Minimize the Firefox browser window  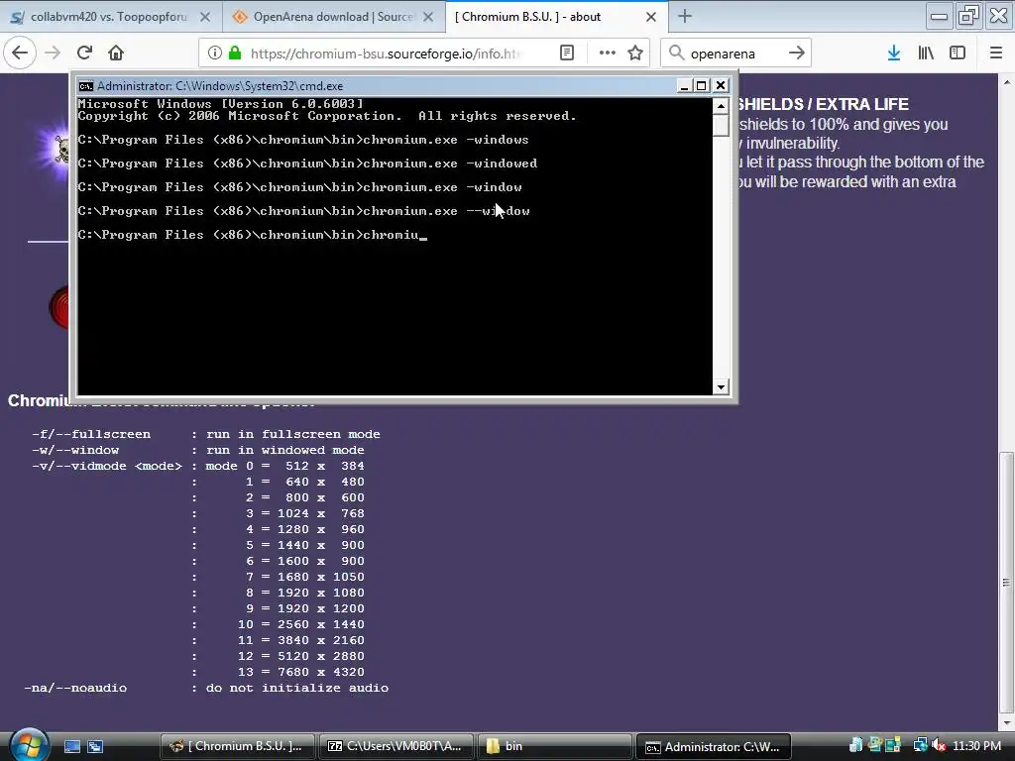[939, 16]
